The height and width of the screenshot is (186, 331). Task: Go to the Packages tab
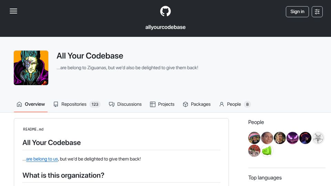tap(197, 104)
